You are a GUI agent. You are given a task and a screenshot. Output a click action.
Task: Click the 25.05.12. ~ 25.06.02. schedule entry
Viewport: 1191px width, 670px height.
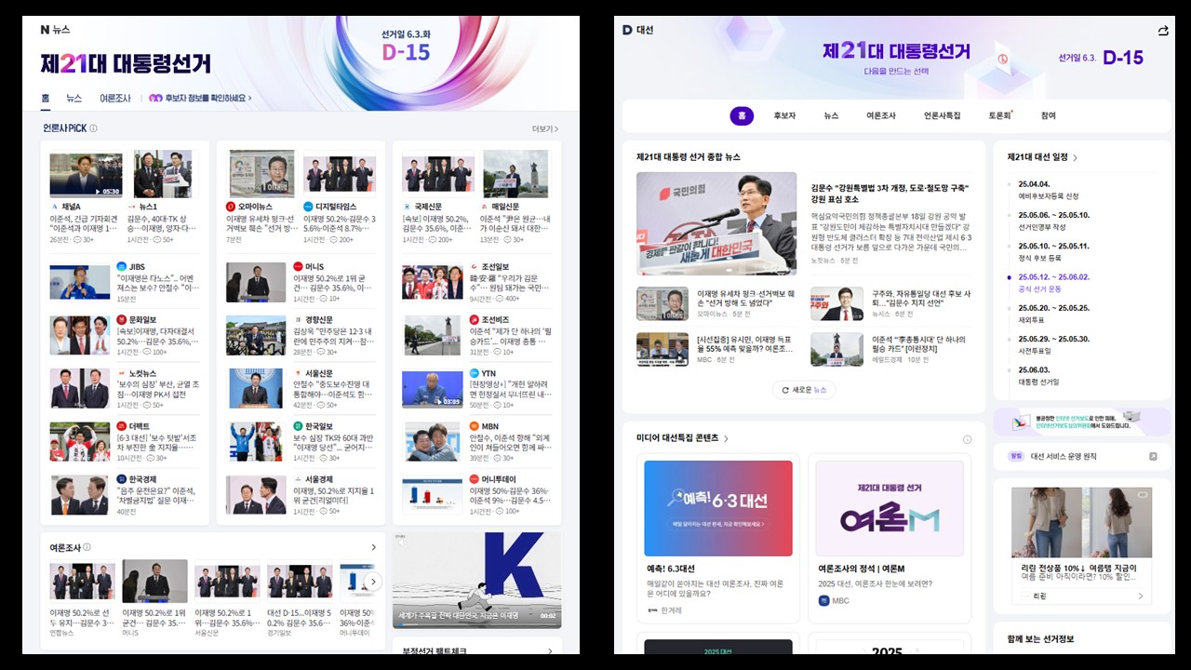coord(1053,283)
